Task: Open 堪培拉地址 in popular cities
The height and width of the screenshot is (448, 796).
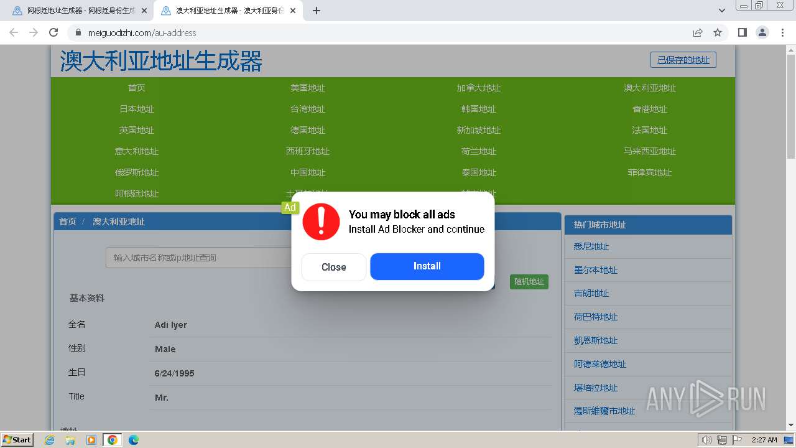Action: point(596,388)
